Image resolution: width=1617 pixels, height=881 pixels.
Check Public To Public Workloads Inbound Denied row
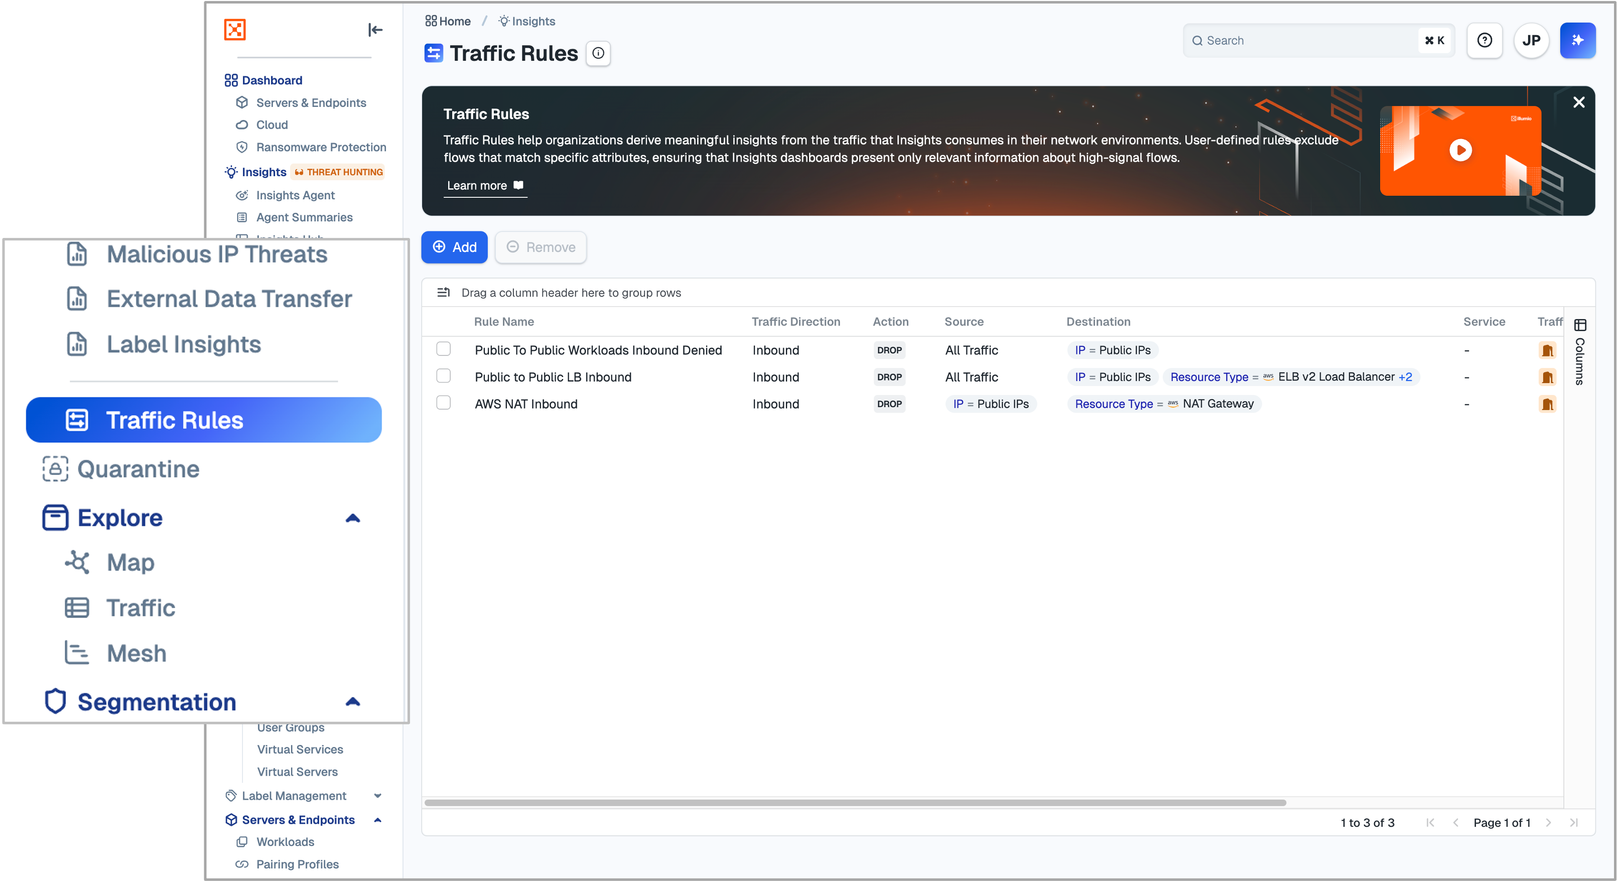point(443,349)
